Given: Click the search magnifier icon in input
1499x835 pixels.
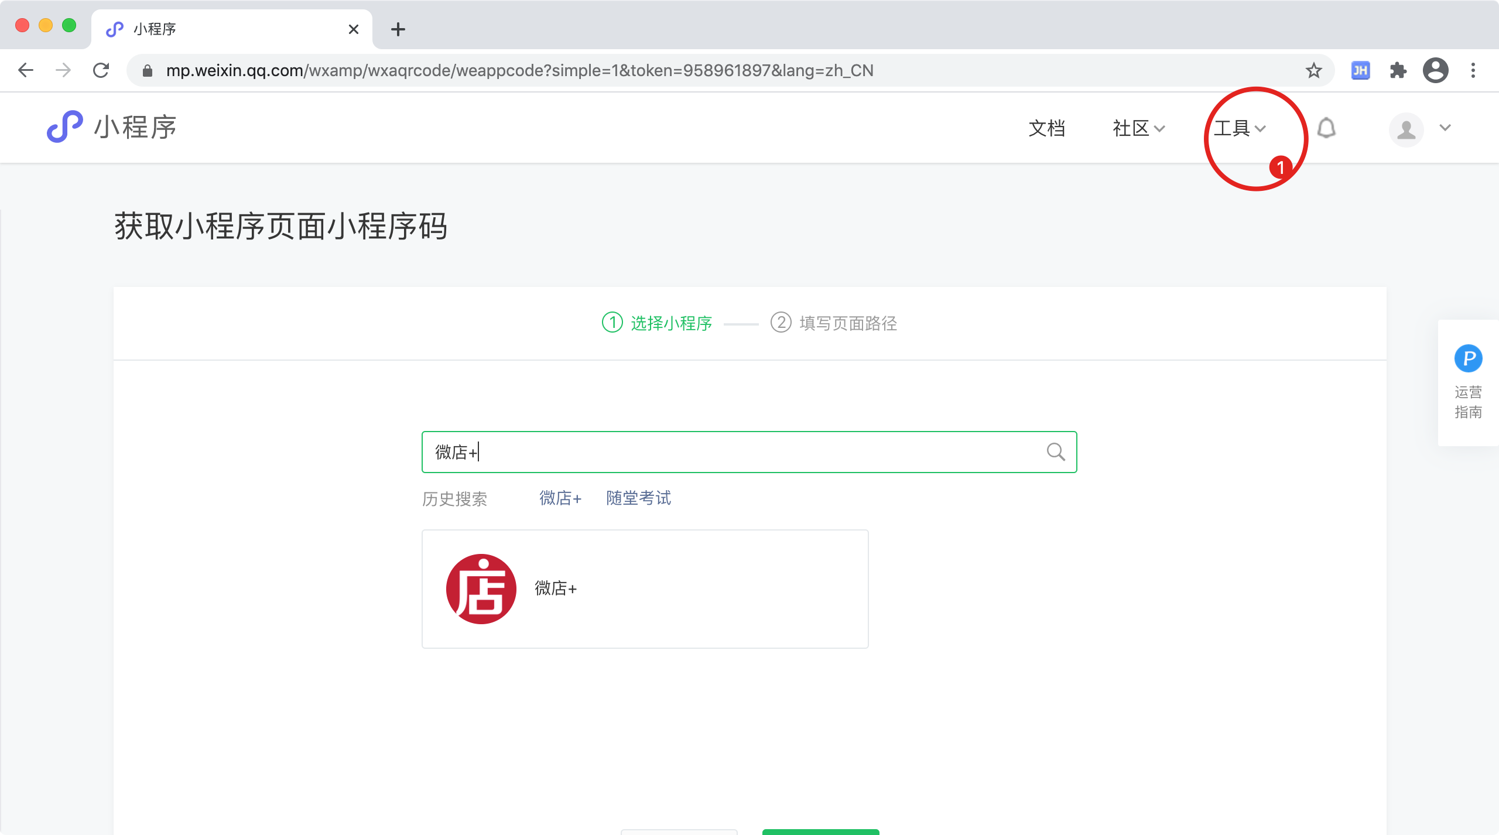Looking at the screenshot, I should [1055, 452].
